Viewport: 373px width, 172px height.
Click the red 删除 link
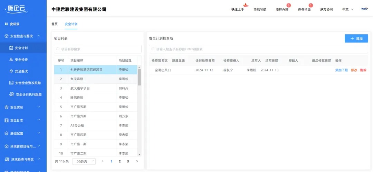pos(363,70)
